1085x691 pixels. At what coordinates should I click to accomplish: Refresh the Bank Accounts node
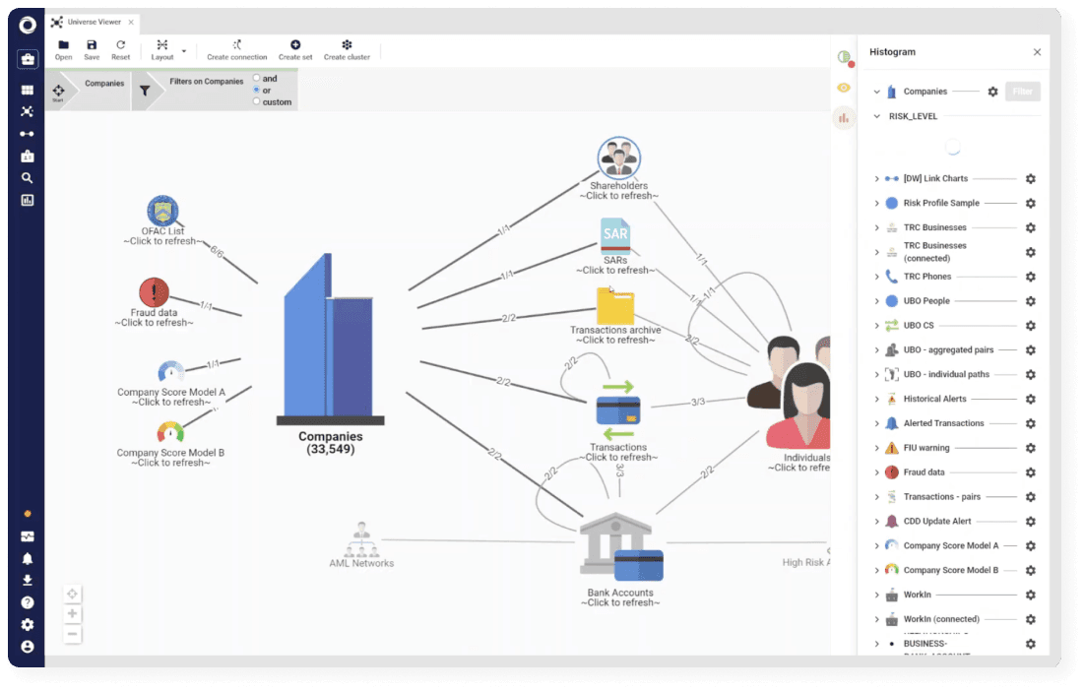click(620, 602)
